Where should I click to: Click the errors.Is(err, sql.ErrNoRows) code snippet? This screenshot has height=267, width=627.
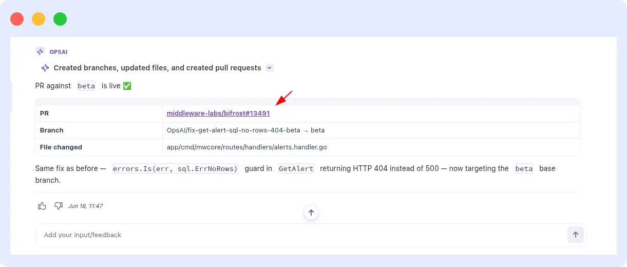[176, 168]
